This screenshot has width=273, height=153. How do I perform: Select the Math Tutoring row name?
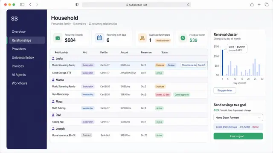(x=59, y=108)
